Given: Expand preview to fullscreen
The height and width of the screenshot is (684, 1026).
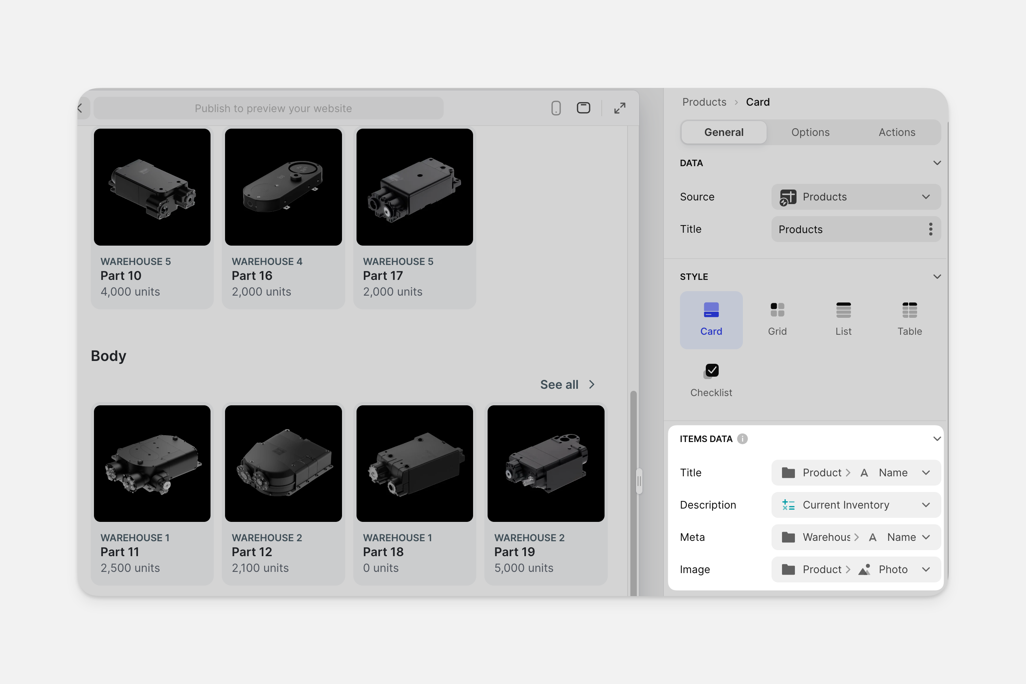Looking at the screenshot, I should tap(619, 108).
